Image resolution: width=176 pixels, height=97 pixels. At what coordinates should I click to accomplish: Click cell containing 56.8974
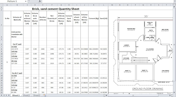pos(104,54)
